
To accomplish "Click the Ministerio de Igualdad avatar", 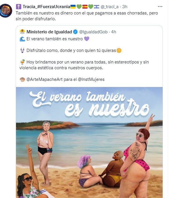I will [22, 32].
